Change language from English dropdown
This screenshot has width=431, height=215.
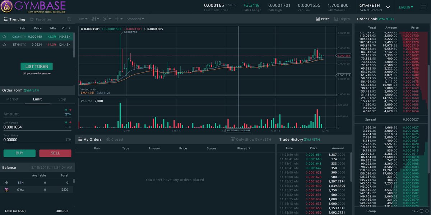(406, 7)
